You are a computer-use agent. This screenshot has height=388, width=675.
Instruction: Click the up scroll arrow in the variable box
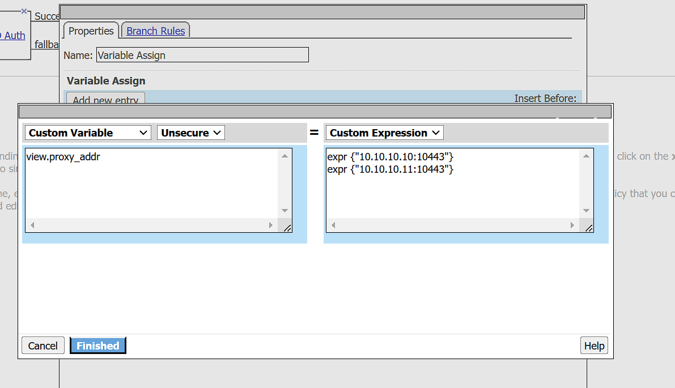point(285,157)
